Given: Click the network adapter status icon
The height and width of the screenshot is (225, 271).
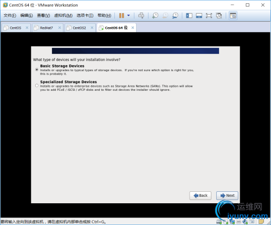Looking at the screenshot, I should [x=232, y=222].
